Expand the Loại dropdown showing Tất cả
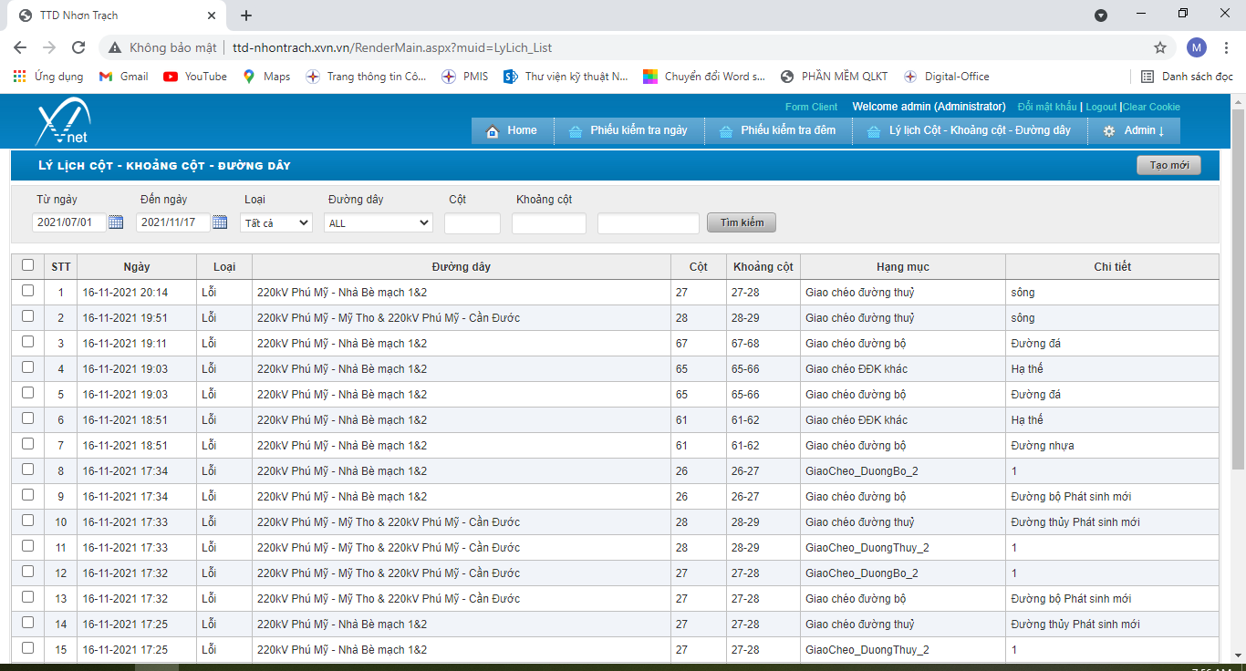1246x671 pixels. point(276,222)
